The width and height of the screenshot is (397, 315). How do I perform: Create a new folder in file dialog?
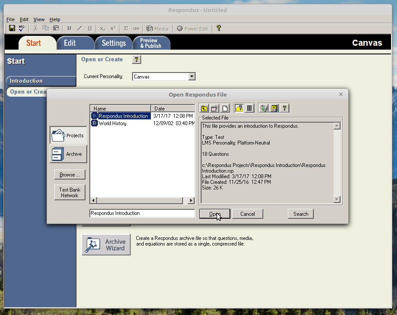coord(214,108)
